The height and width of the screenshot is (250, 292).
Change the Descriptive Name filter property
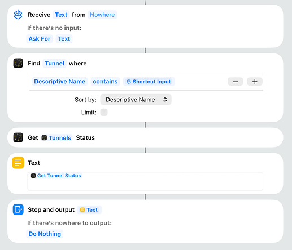click(60, 82)
